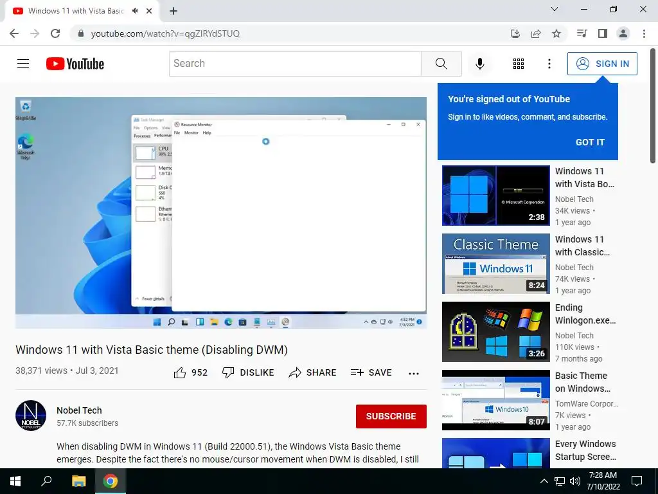Open Nobel Tech channel avatar
Viewport: 658px width, 494px height.
click(x=31, y=416)
